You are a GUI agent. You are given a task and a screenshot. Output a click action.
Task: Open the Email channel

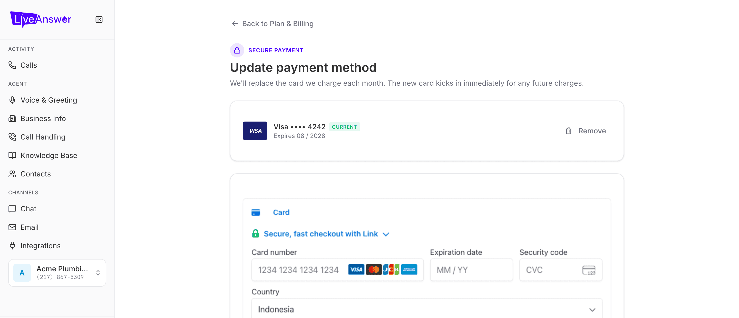pyautogui.click(x=57, y=227)
